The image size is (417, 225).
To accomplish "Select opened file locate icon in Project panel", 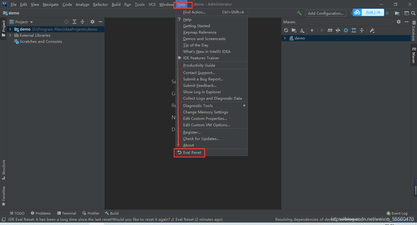I will coord(67,22).
